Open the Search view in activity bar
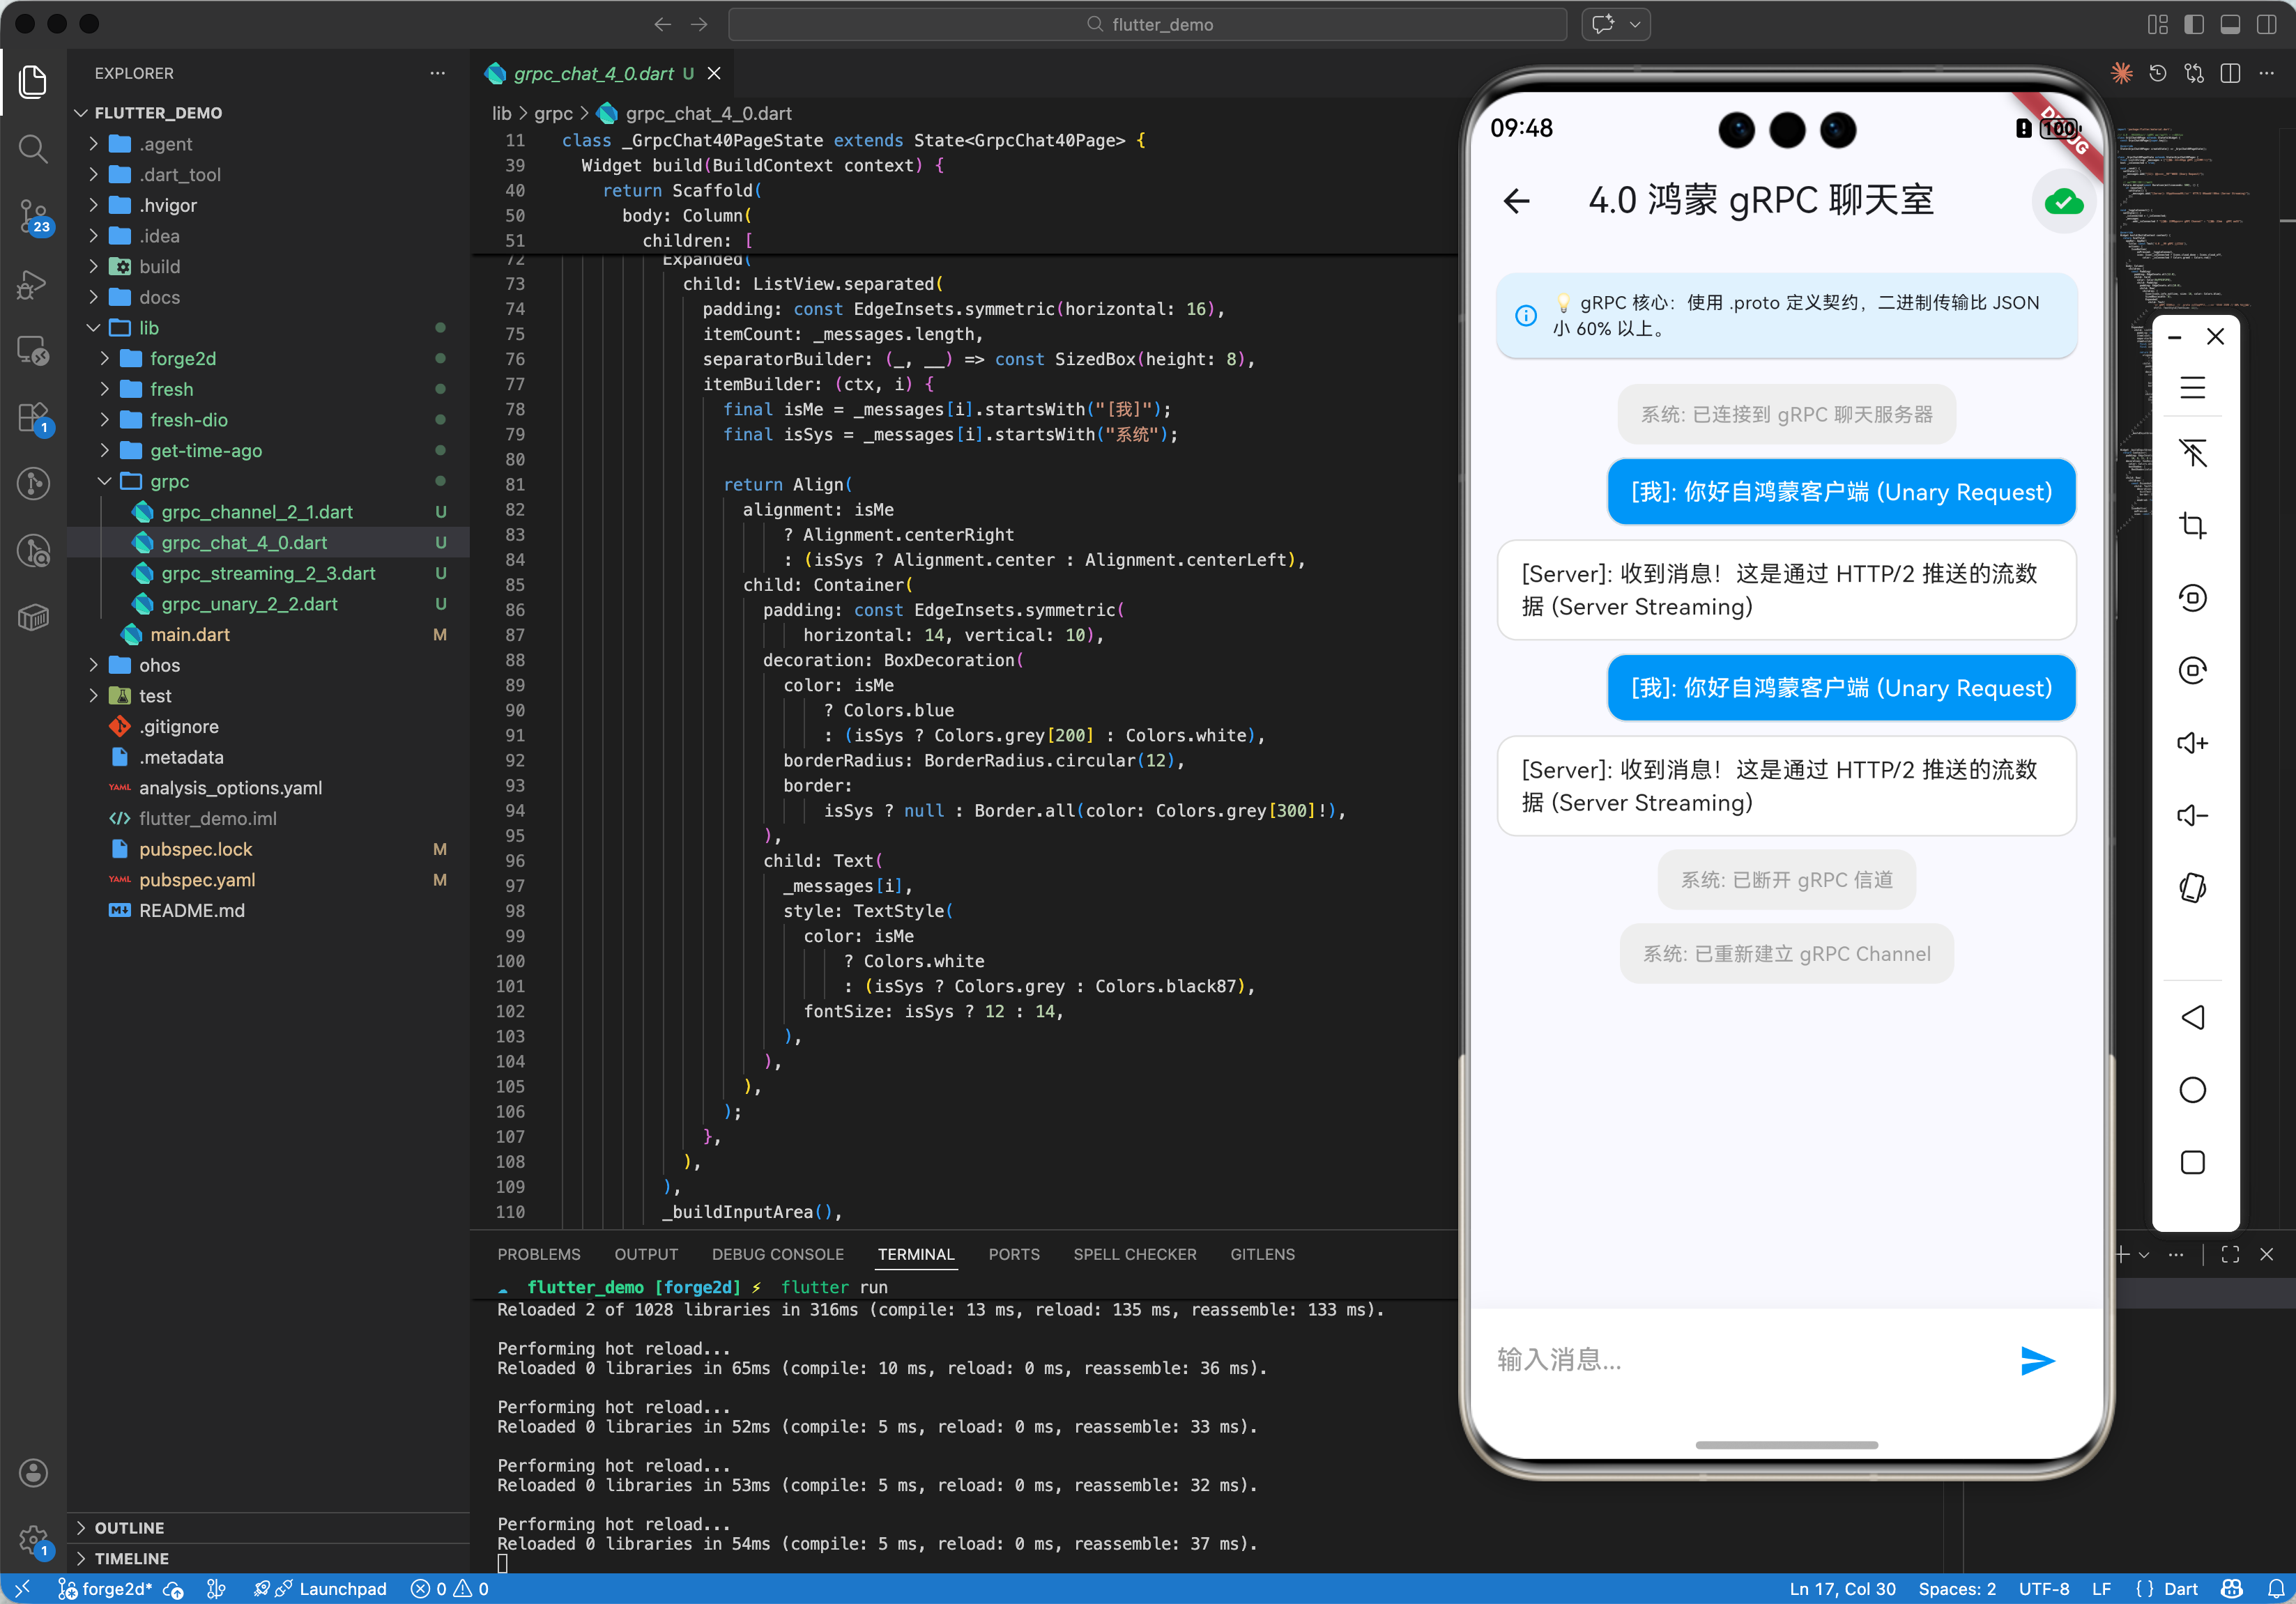 pyautogui.click(x=33, y=149)
